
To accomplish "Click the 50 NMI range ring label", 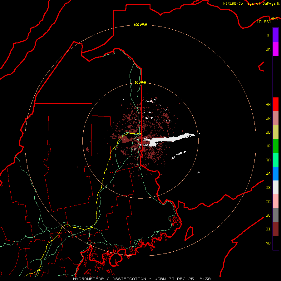I will tap(140, 82).
